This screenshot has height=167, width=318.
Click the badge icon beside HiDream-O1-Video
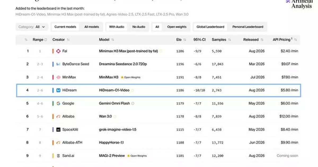tap(132, 90)
